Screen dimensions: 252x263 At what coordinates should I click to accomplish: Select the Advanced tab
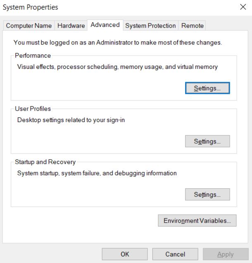[x=105, y=25]
